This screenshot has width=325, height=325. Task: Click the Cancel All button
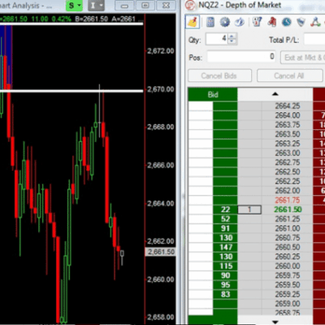[x=290, y=76]
